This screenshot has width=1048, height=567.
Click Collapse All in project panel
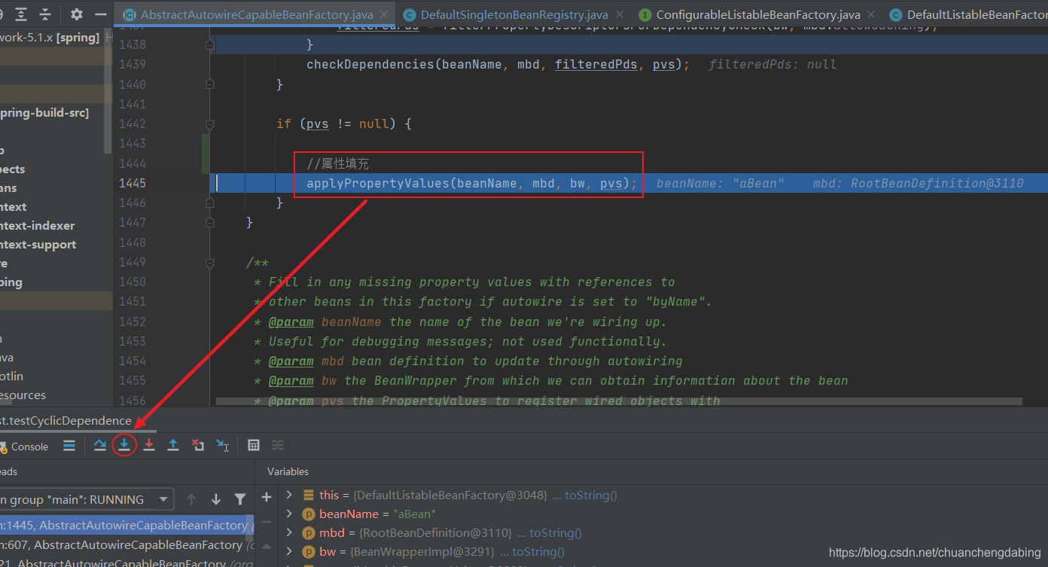pyautogui.click(x=45, y=14)
